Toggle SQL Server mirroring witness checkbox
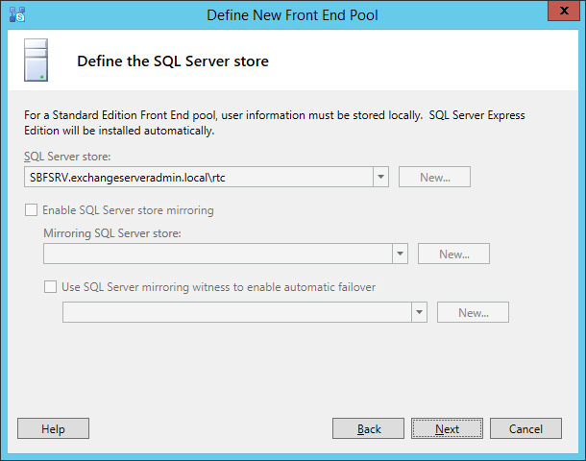 50,287
